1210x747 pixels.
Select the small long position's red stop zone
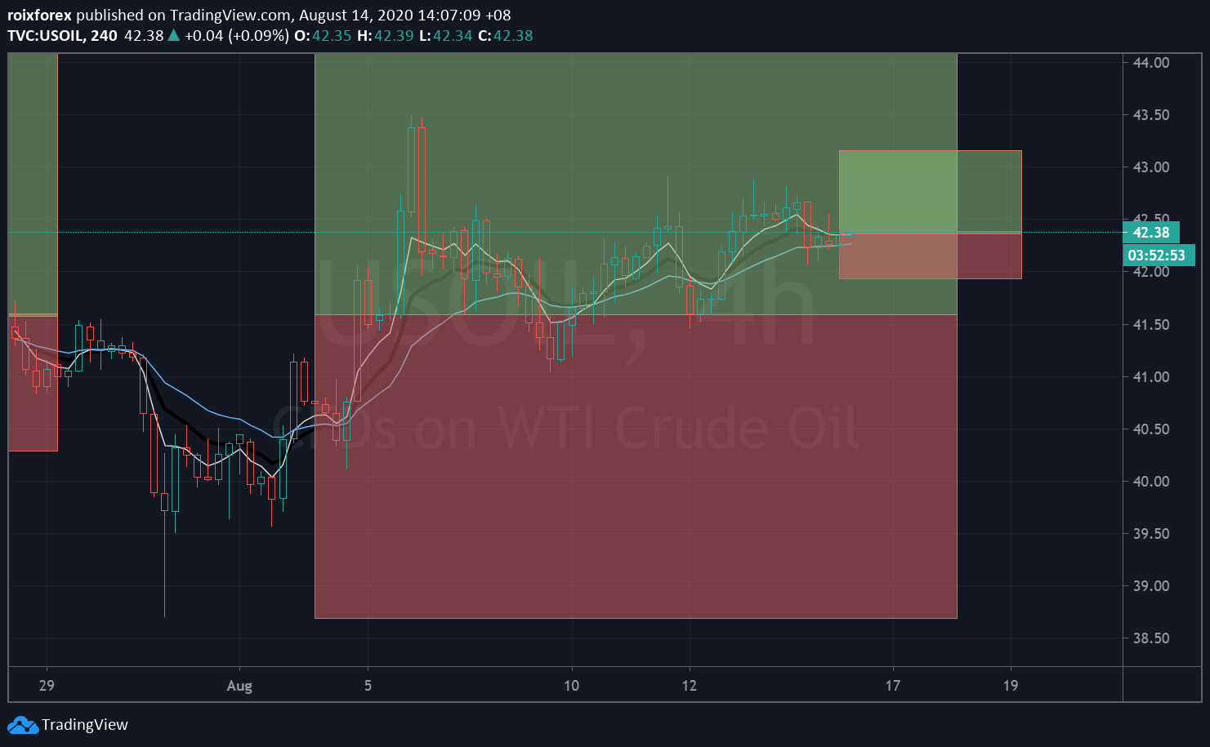tap(930, 256)
